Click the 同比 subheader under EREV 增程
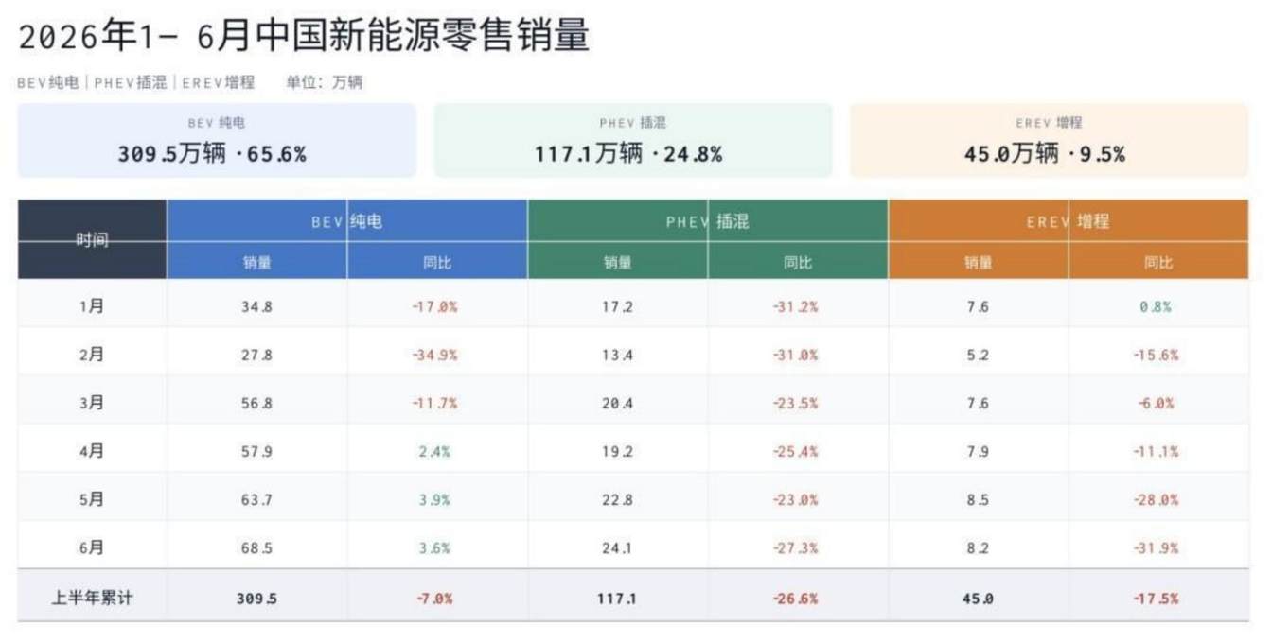This screenshot has width=1272, height=642. pyautogui.click(x=1158, y=263)
